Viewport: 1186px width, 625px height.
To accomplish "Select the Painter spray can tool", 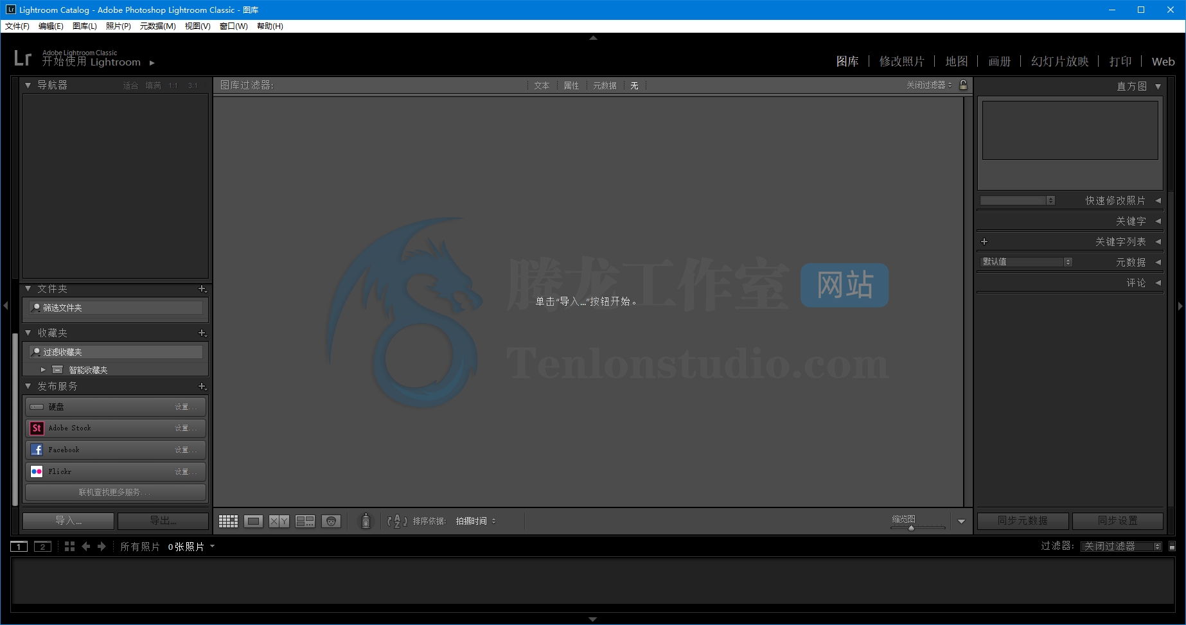I will tap(366, 521).
